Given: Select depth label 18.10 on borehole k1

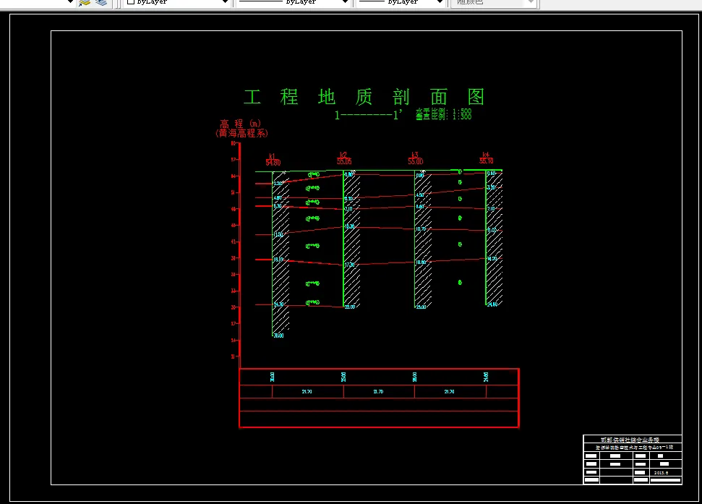Looking at the screenshot, I should (x=278, y=260).
